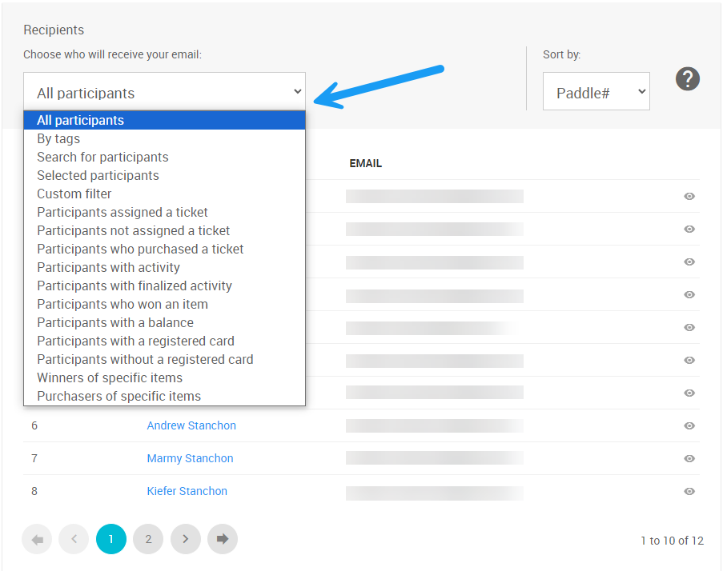Image resolution: width=723 pixels, height=571 pixels.
Task: Collapse the All participants recipients dropdown
Action: [x=164, y=93]
